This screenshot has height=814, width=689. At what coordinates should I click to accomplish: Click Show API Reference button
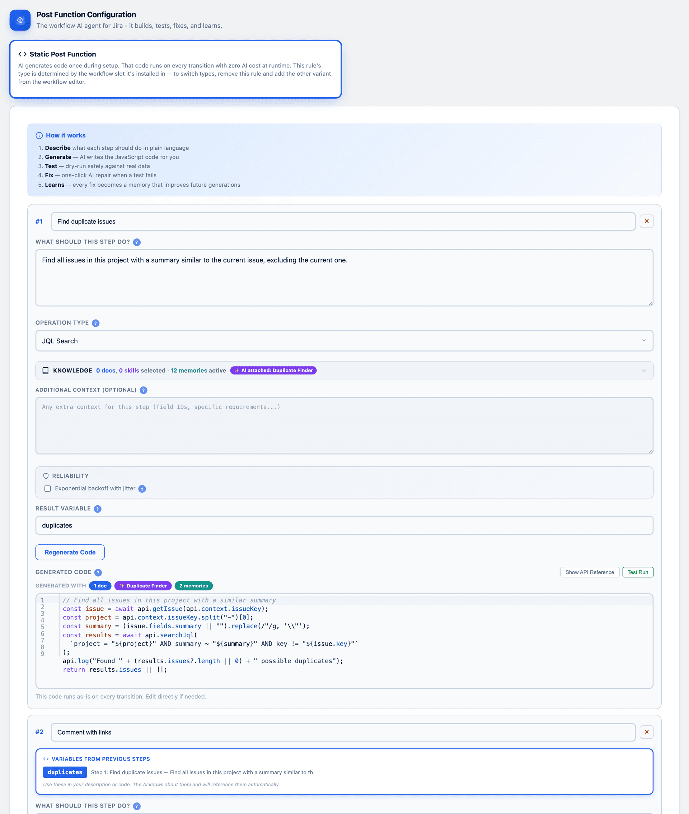(x=589, y=572)
